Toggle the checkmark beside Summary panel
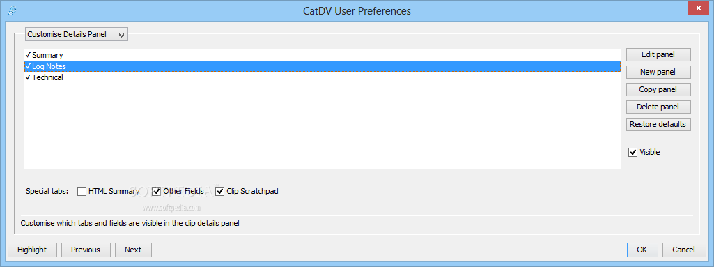Screen dimensions: 714x267 pos(29,55)
